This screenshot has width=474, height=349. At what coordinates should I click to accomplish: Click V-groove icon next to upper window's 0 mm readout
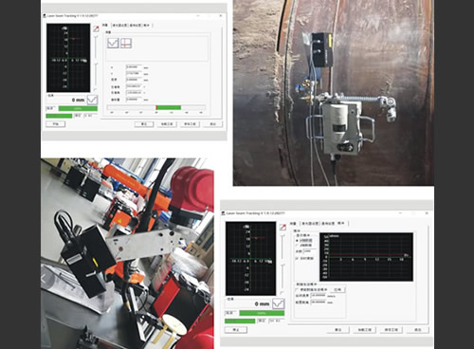tap(92, 100)
